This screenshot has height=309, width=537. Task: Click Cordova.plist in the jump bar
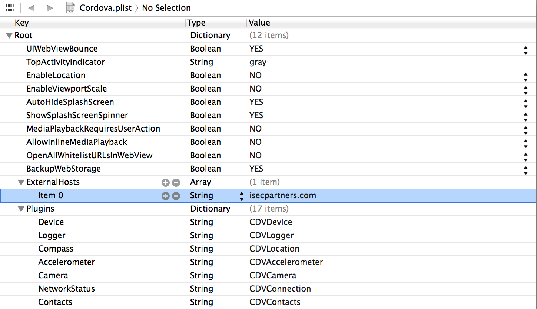tap(106, 8)
